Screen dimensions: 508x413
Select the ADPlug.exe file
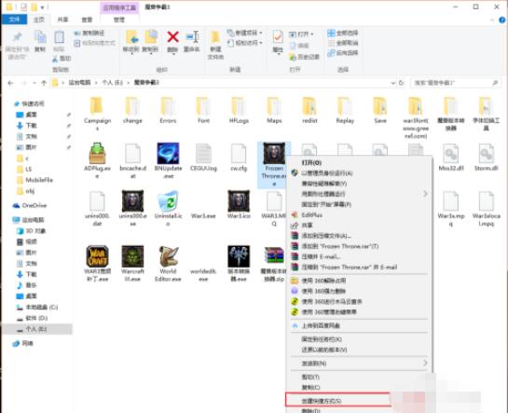click(97, 160)
